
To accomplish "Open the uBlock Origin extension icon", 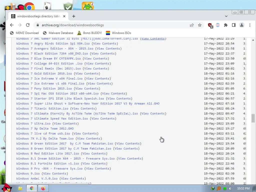I will (210, 25).
